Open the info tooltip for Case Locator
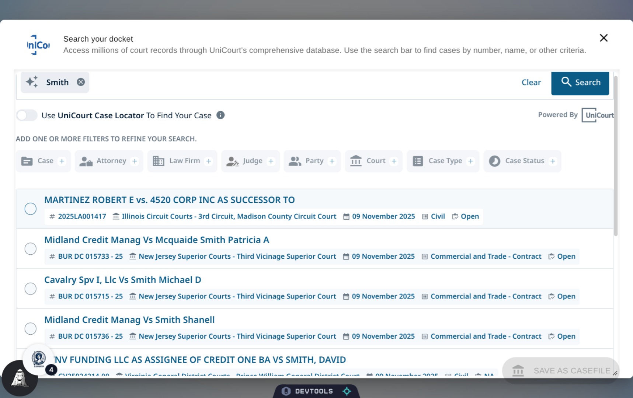 [x=220, y=115]
